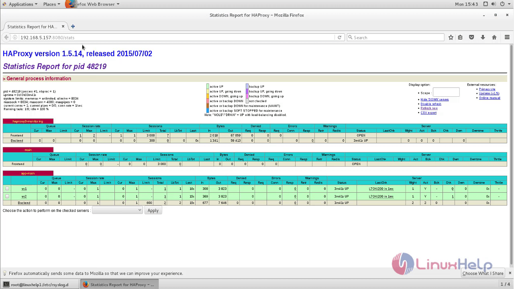Screen dimensions: 514x289
Task: Click in the Scope input field
Action: 446,92
